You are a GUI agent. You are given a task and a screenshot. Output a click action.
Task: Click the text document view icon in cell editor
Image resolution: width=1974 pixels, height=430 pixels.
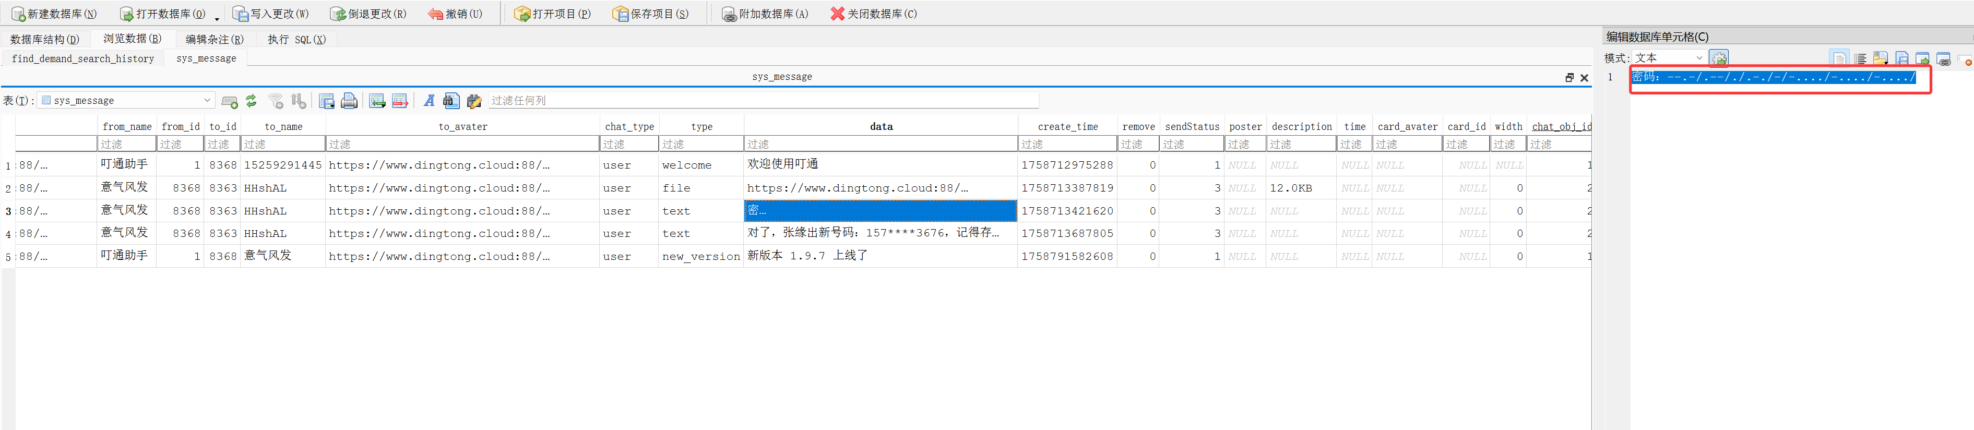click(x=1839, y=58)
